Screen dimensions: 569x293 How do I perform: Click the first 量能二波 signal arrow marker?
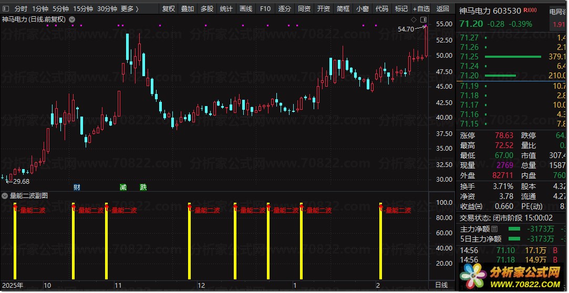click(15, 207)
